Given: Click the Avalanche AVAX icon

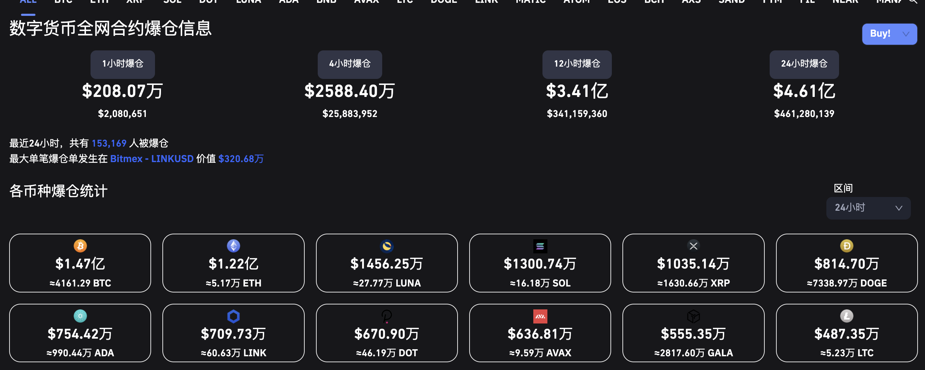Looking at the screenshot, I should (x=540, y=316).
